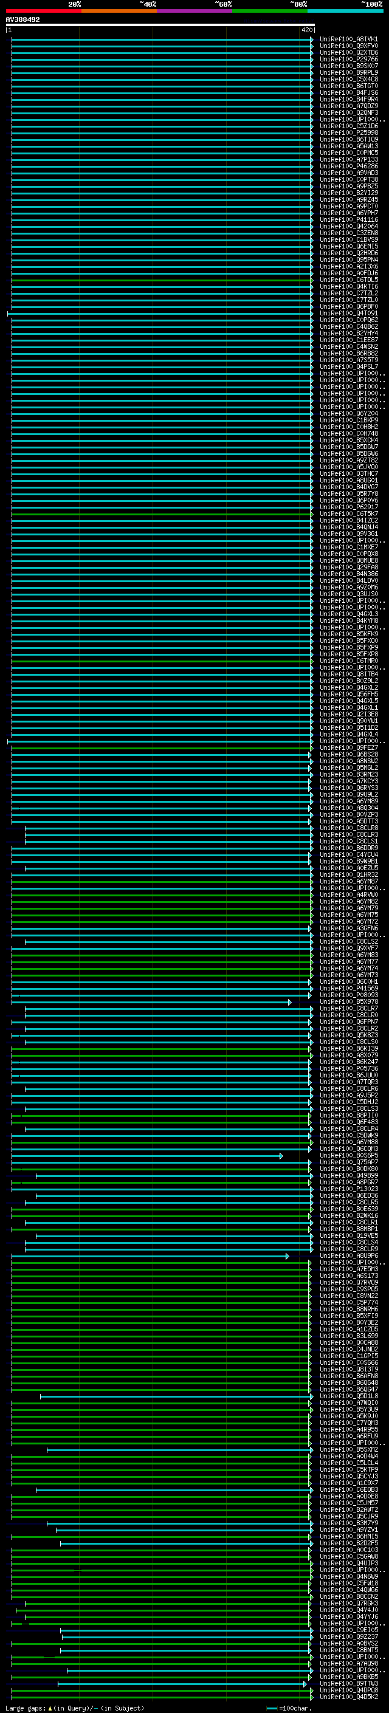Select hit UniRef100_P29766
Screen dimensions: 389x1713
coord(348,59)
